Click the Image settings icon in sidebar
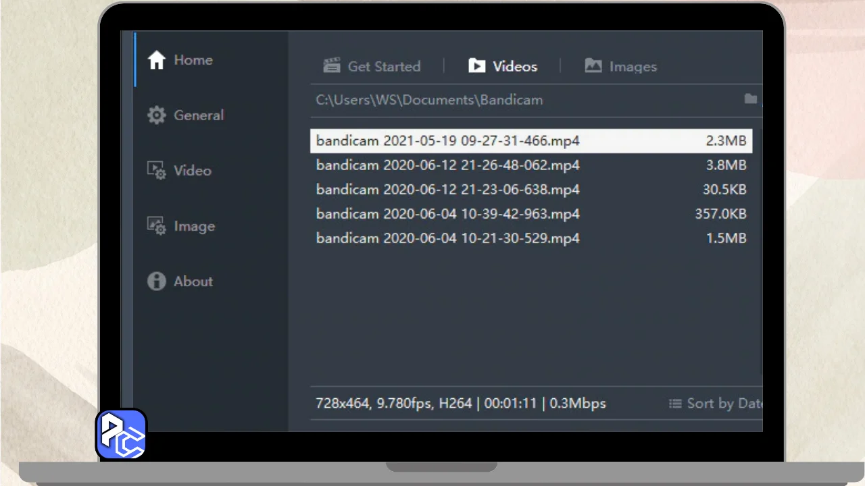Image resolution: width=865 pixels, height=486 pixels. [x=157, y=226]
